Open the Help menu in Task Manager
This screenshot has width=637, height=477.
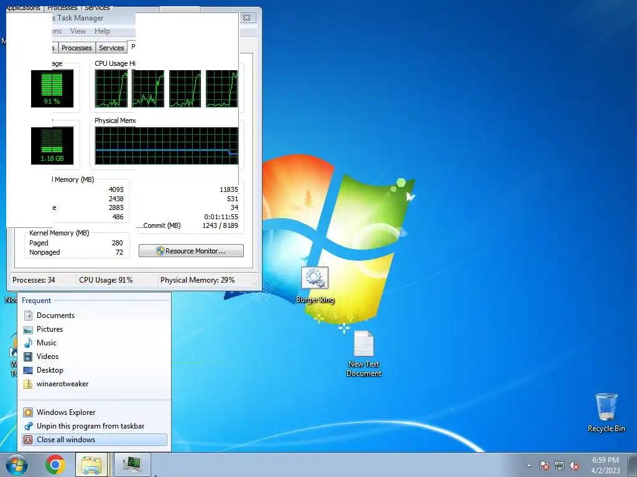(x=102, y=31)
